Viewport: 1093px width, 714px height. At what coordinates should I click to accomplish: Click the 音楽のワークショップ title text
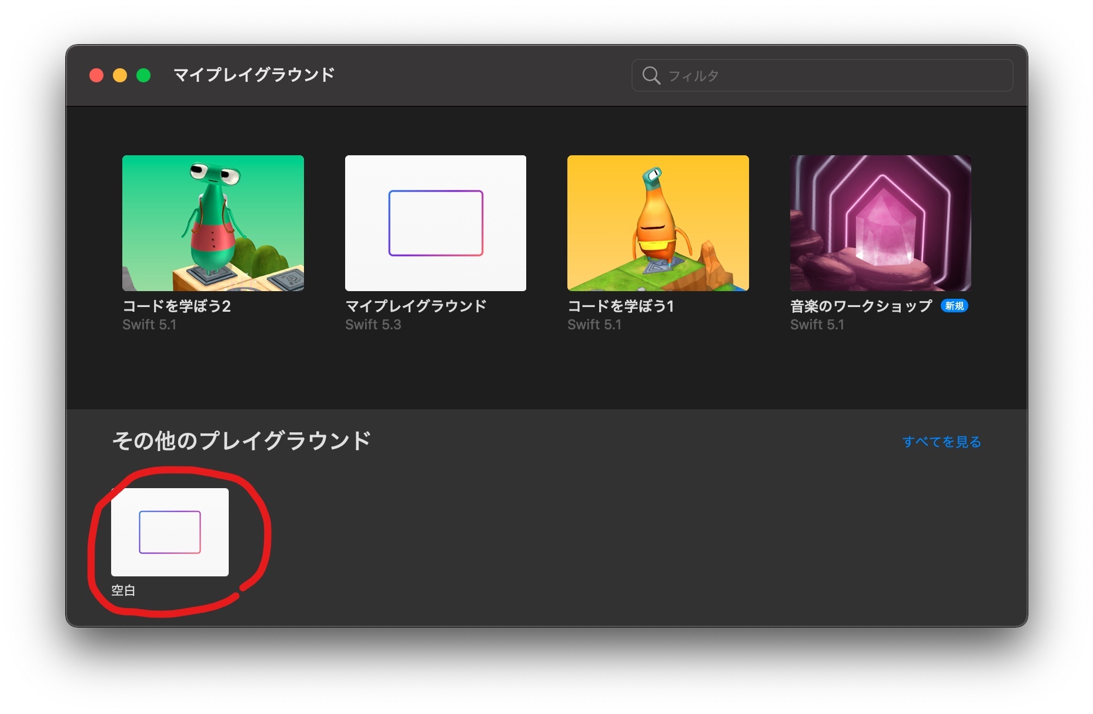(861, 306)
